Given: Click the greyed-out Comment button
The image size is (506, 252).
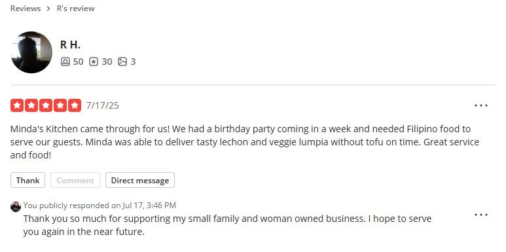Looking at the screenshot, I should click(75, 180).
